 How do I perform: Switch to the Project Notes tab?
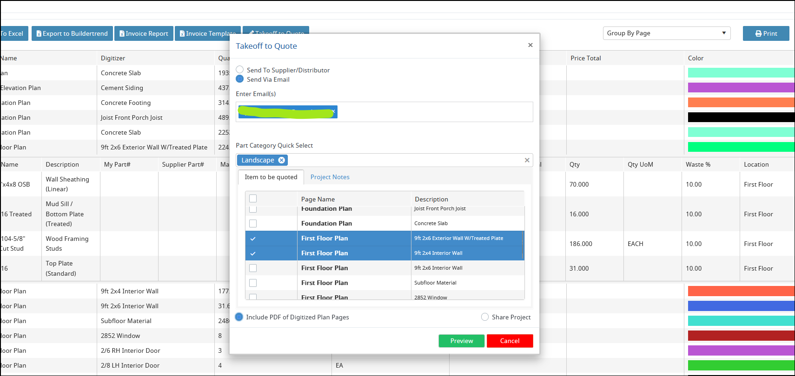click(330, 177)
